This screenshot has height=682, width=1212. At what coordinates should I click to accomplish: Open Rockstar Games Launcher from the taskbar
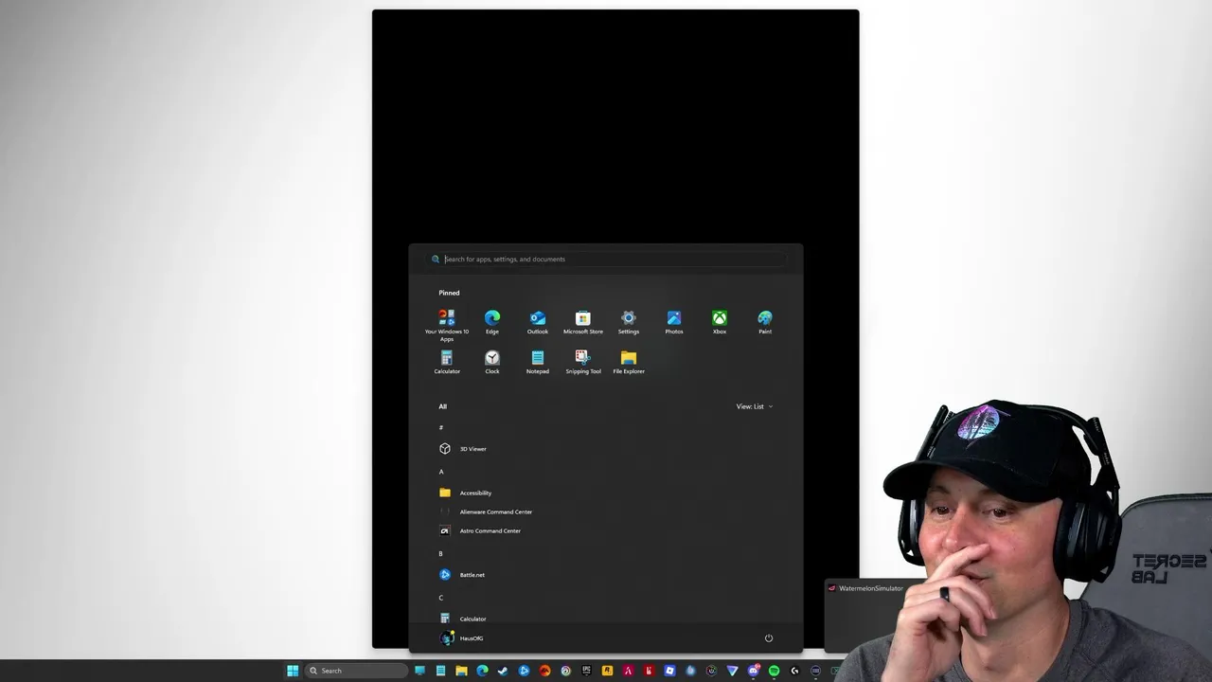pos(607,671)
